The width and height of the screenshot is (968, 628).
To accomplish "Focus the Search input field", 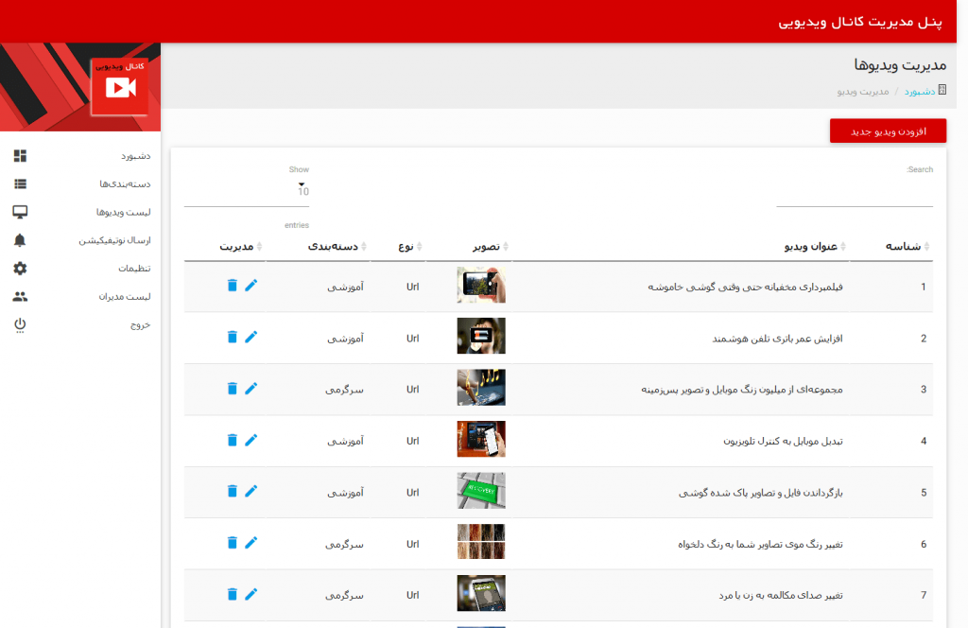I will (x=855, y=193).
